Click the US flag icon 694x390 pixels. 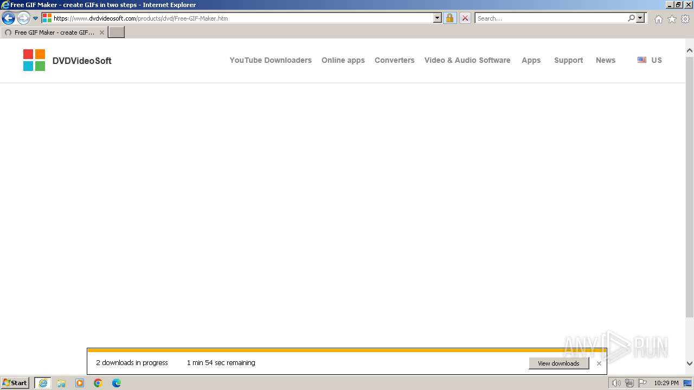[642, 60]
